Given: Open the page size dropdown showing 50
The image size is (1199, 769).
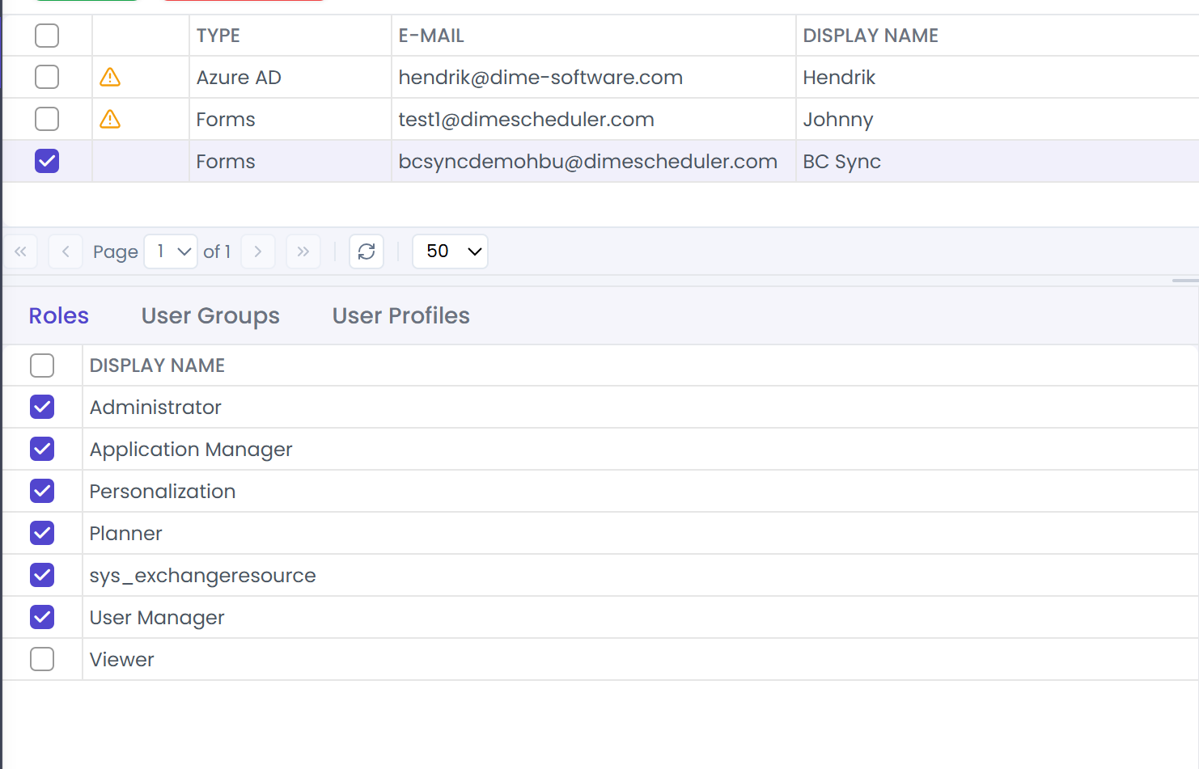Looking at the screenshot, I should (451, 251).
